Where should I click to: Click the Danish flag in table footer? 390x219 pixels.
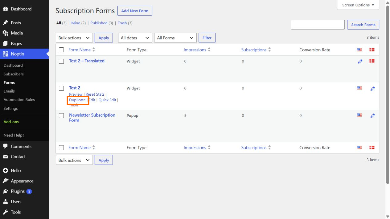tap(372, 148)
